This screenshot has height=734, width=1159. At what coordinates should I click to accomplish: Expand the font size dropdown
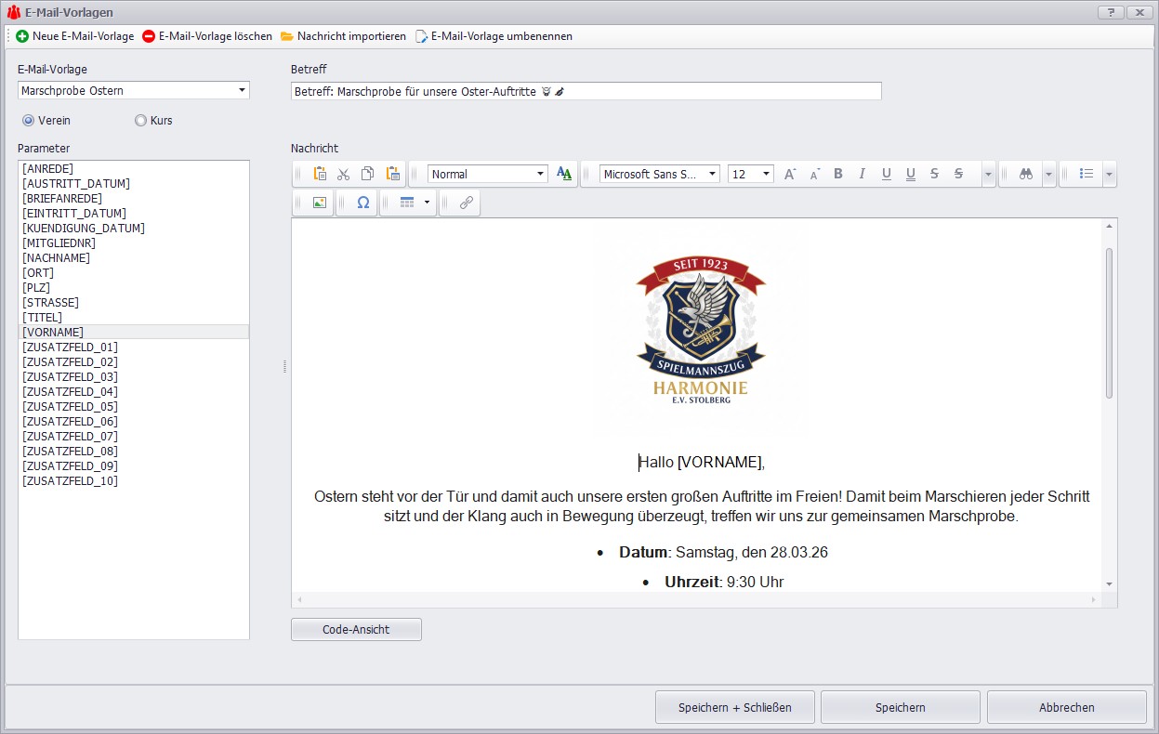tap(766, 174)
